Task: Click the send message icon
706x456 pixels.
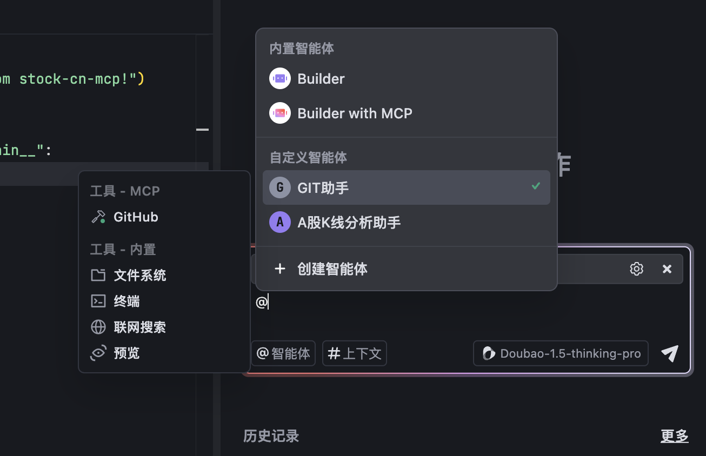Action: 669,353
